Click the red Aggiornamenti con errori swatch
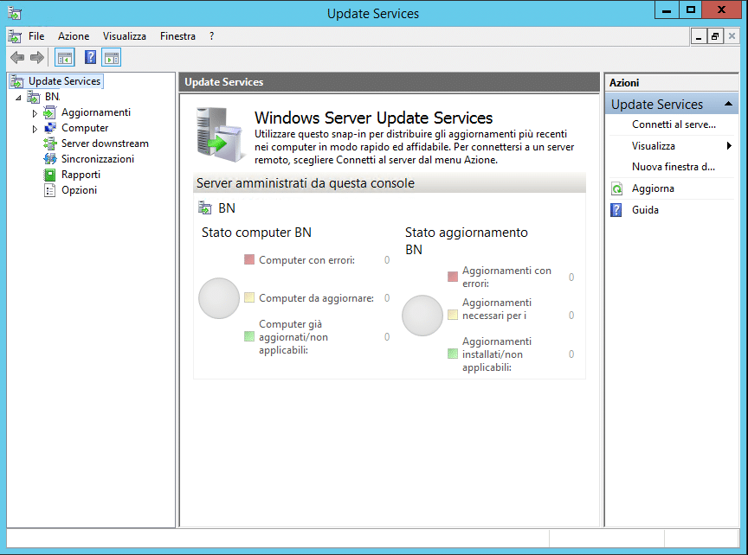This screenshot has width=748, height=555. click(x=453, y=277)
